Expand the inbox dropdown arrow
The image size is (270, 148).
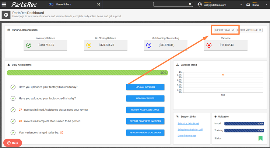266,5
